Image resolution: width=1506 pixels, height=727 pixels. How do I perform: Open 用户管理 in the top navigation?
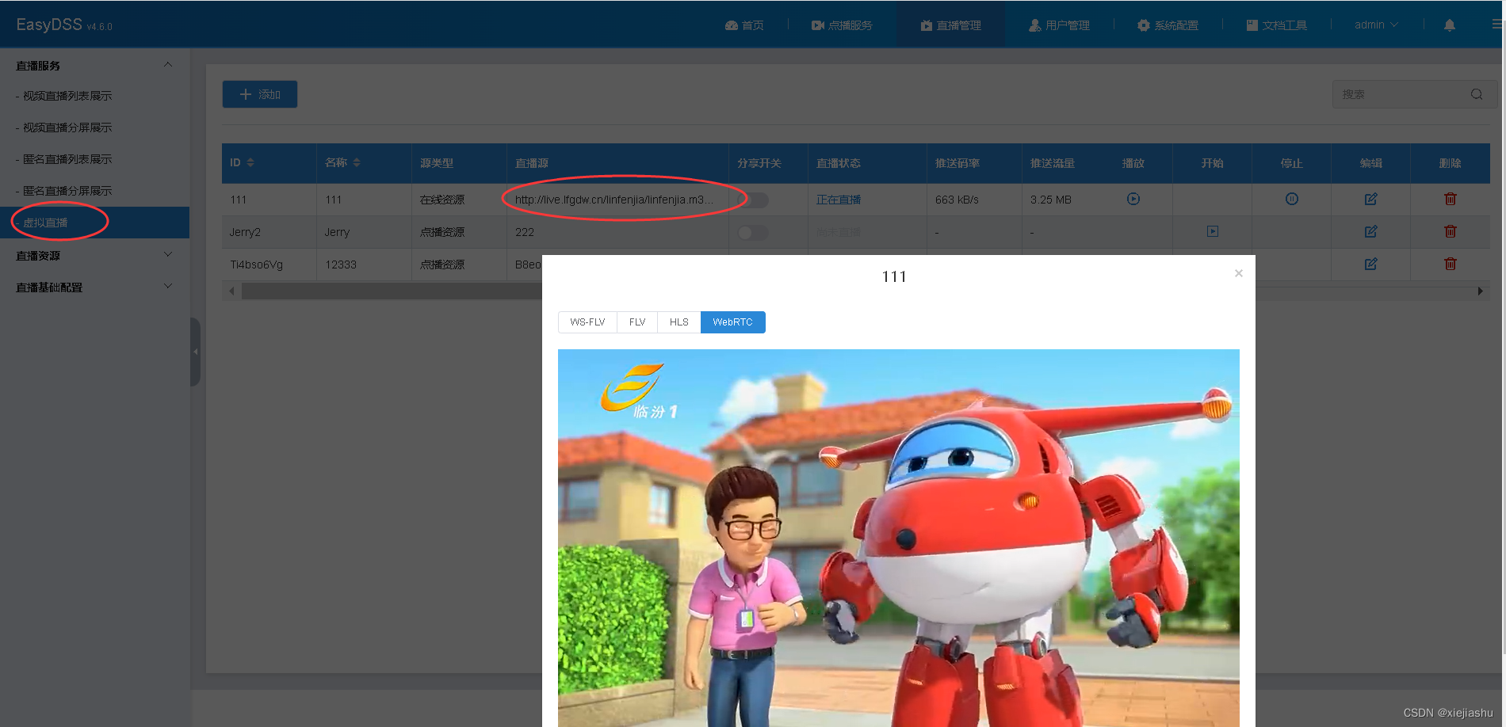pyautogui.click(x=1059, y=25)
